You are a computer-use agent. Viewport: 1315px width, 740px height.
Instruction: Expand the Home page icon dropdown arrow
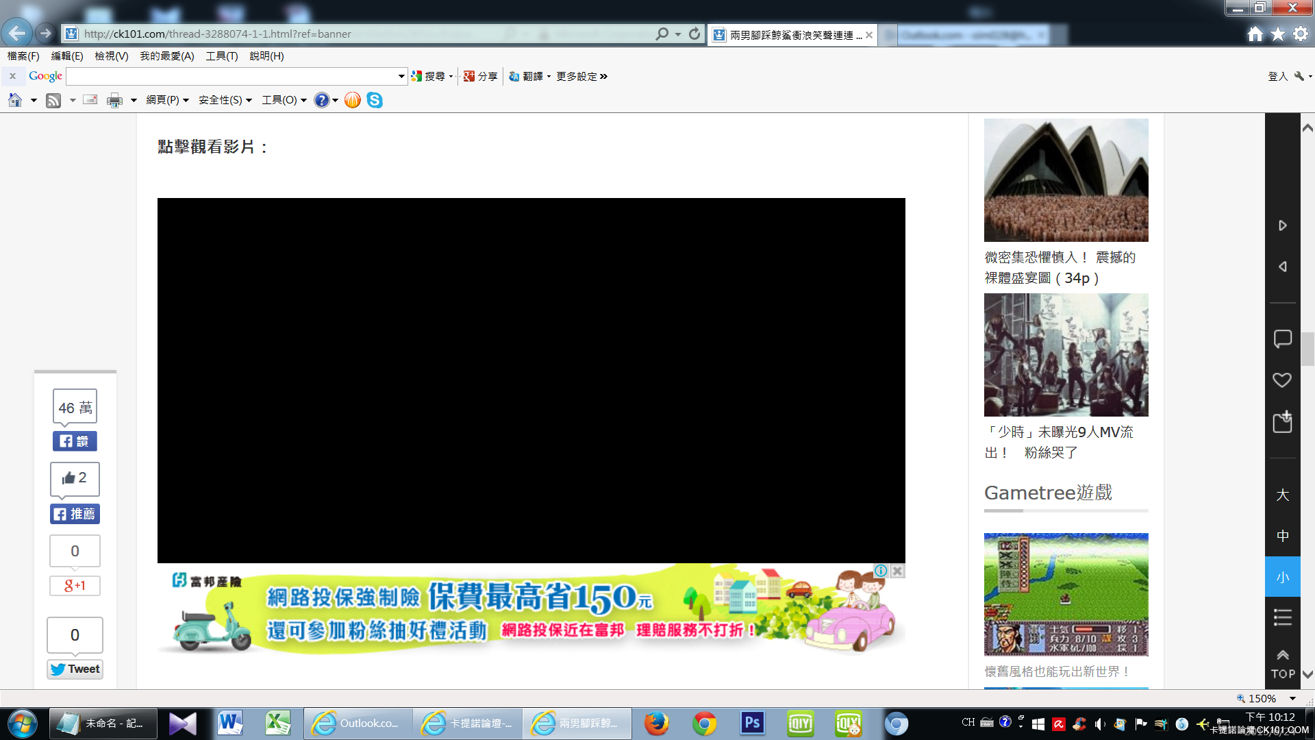[x=33, y=100]
